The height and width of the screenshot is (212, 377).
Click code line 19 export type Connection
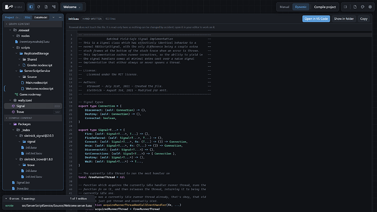pos(100,106)
